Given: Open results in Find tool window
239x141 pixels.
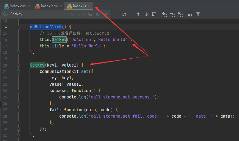Looking at the screenshot, I should point(154,14).
